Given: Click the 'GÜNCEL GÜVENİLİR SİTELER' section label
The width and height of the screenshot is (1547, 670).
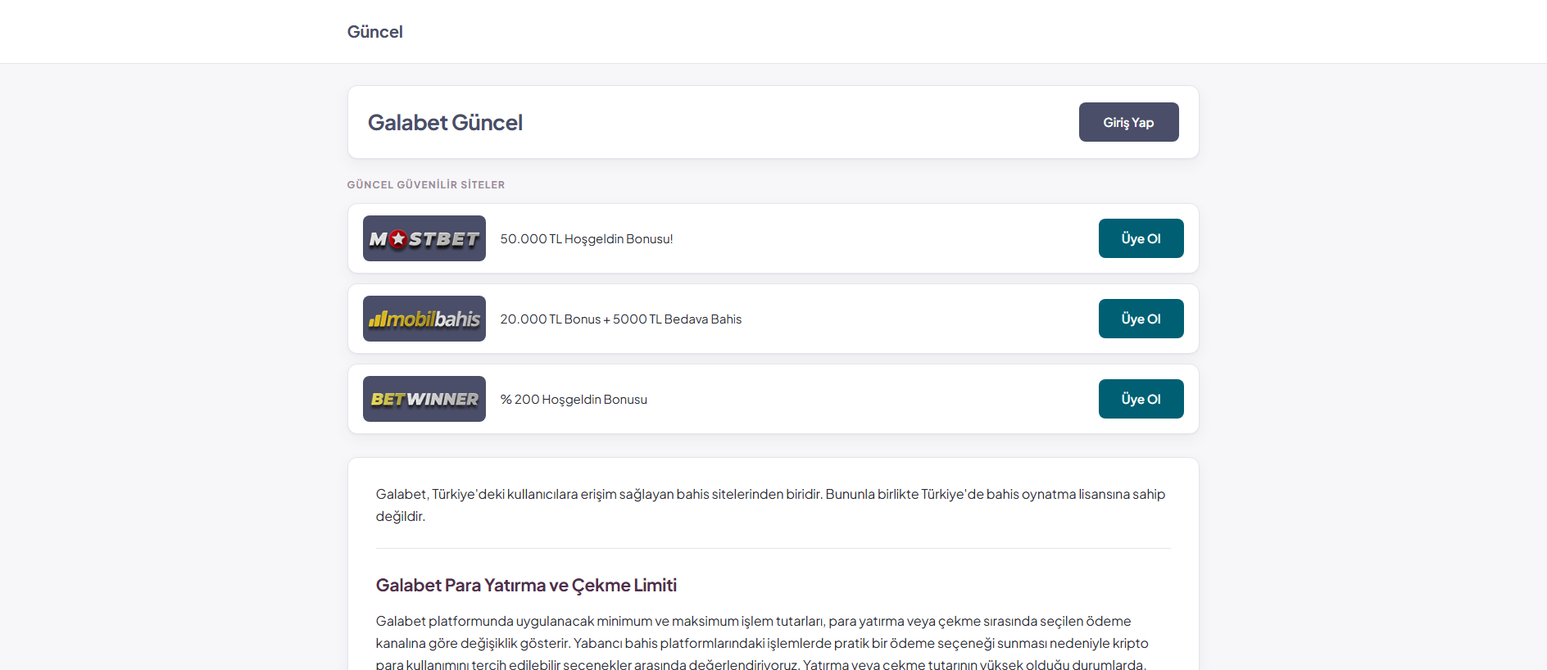Looking at the screenshot, I should pos(426,185).
